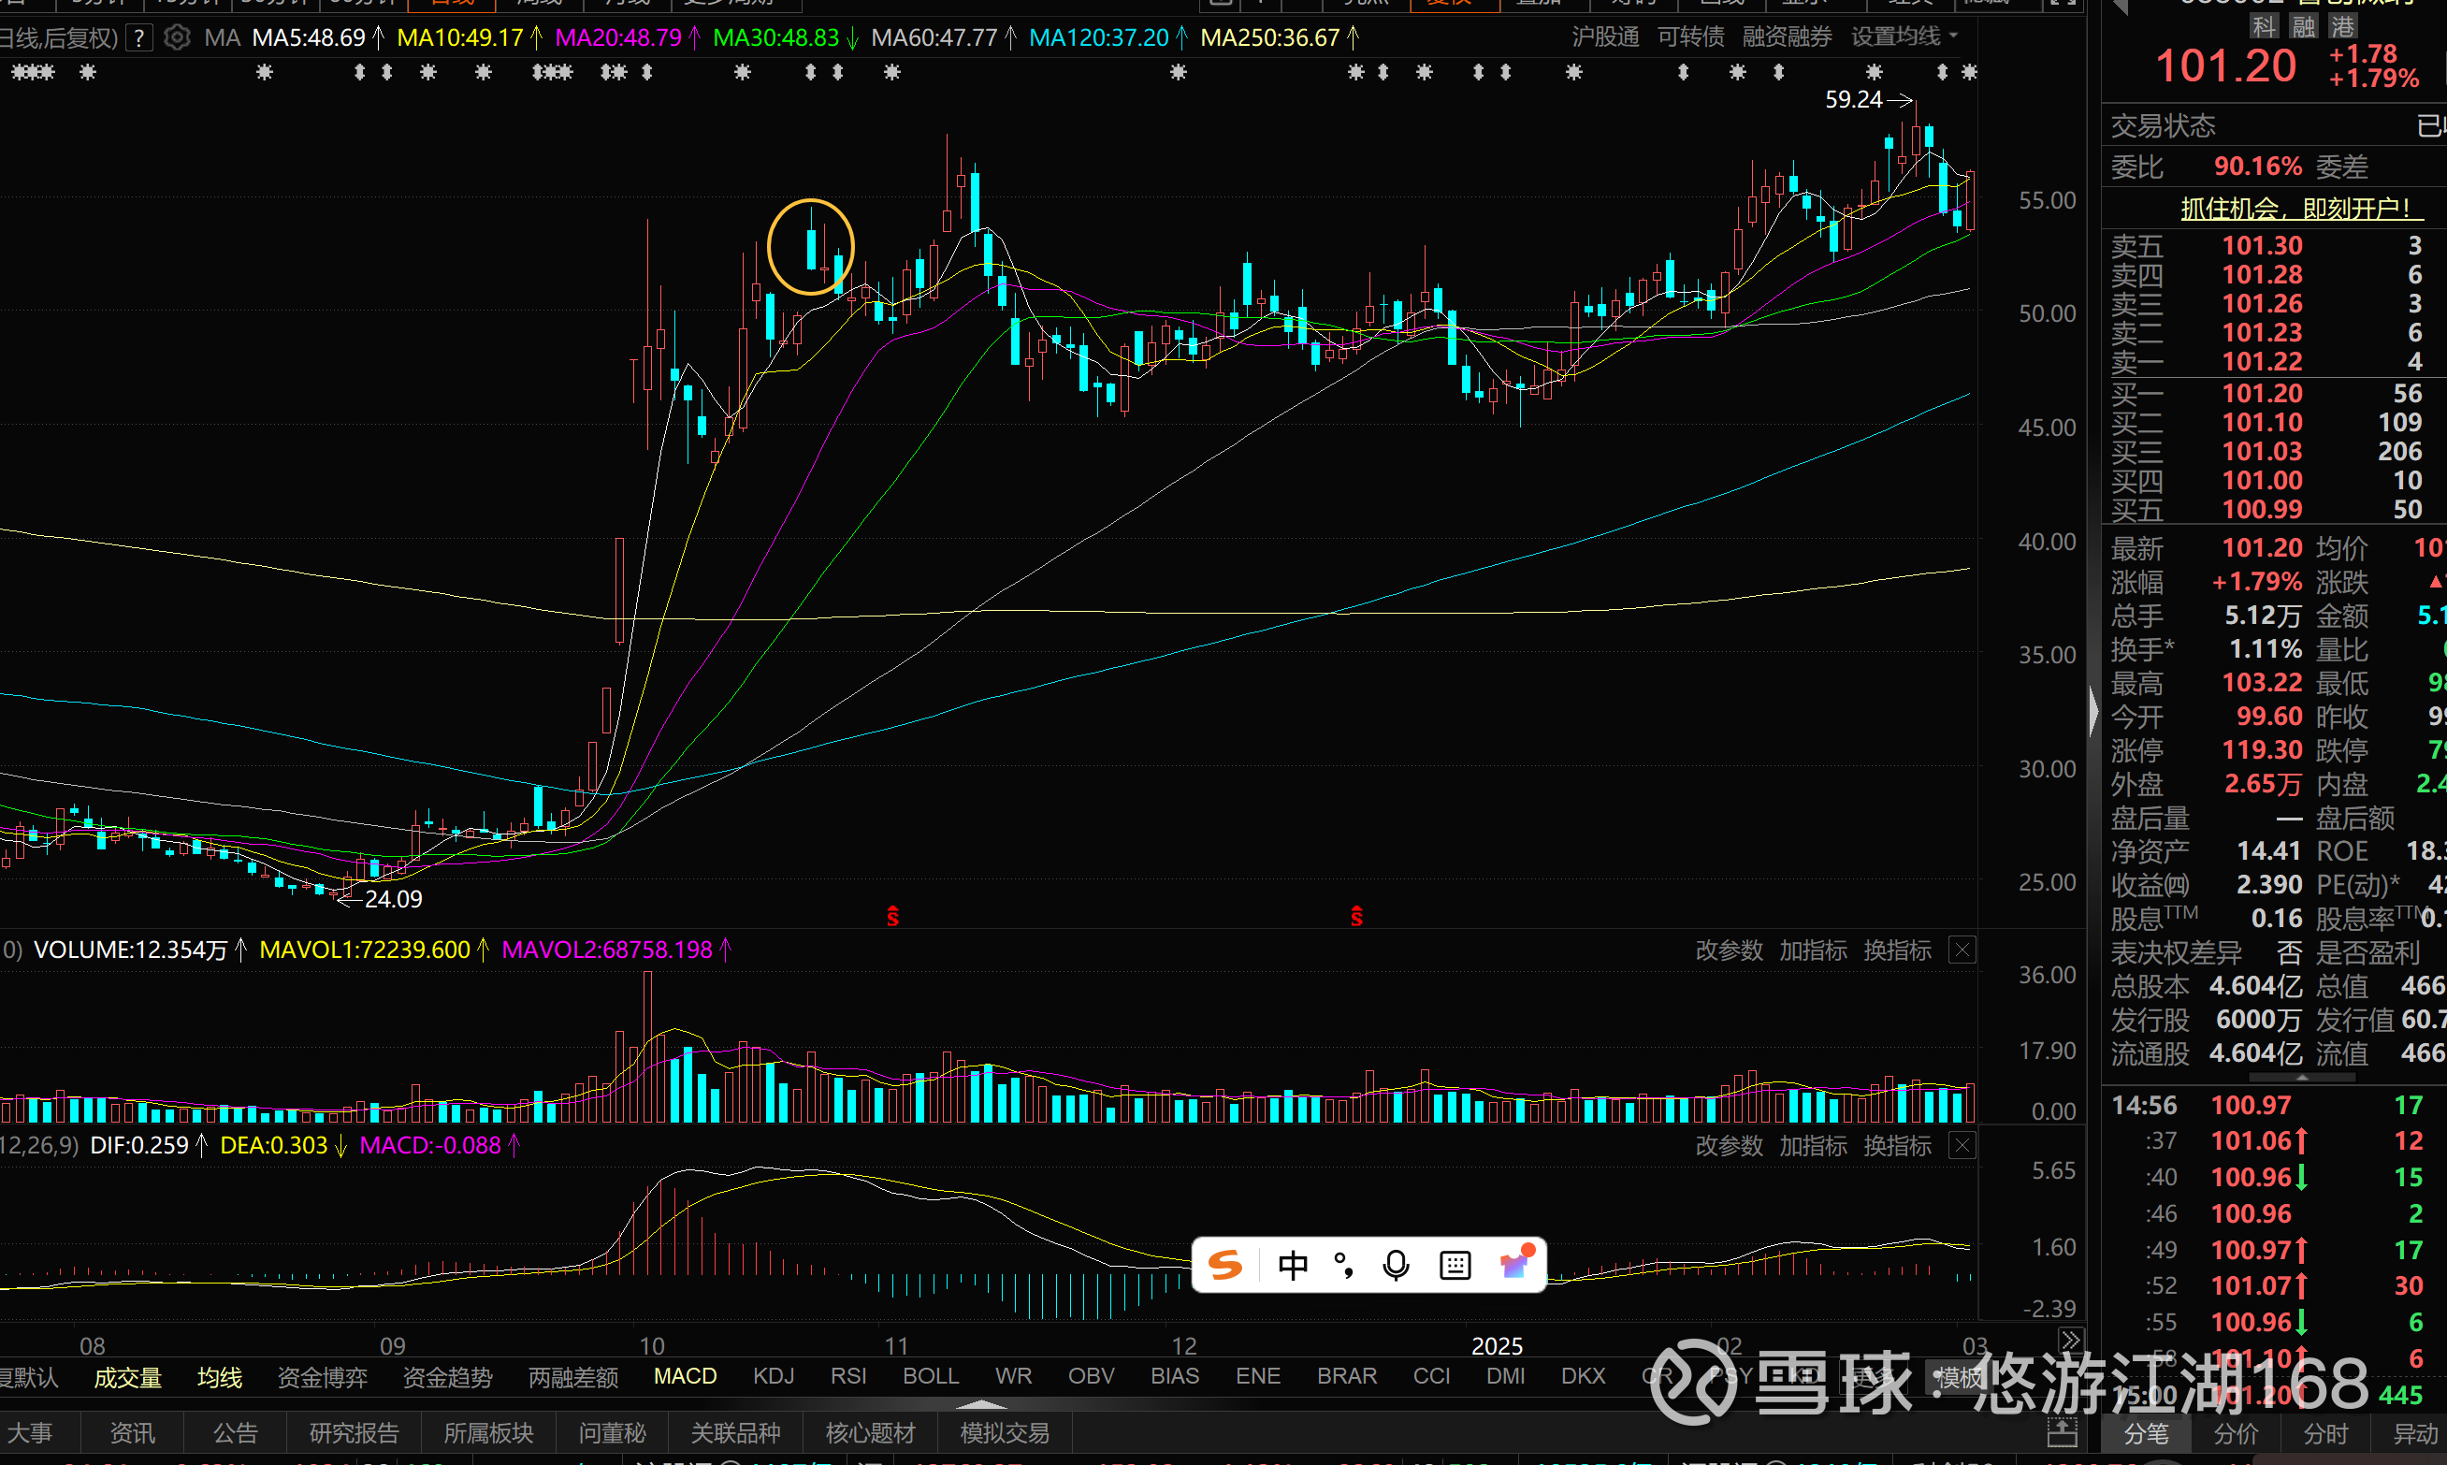This screenshot has height=1465, width=2447.
Task: Click 改参数 in volume panel
Action: (x=1729, y=950)
